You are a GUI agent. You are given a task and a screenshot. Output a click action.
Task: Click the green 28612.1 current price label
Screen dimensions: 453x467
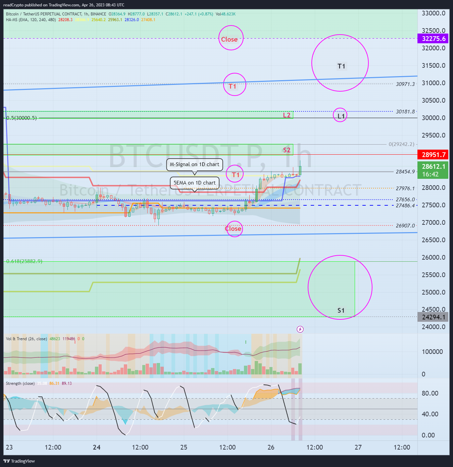pos(434,170)
